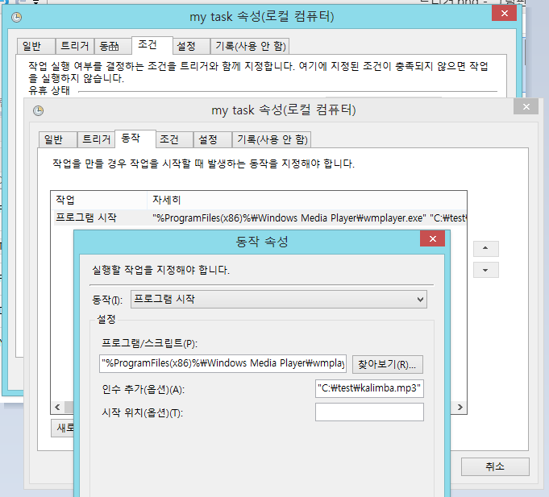Open the 동작 dropdown showing 프로그램 시작
The height and width of the screenshot is (497, 549).
[x=278, y=300]
